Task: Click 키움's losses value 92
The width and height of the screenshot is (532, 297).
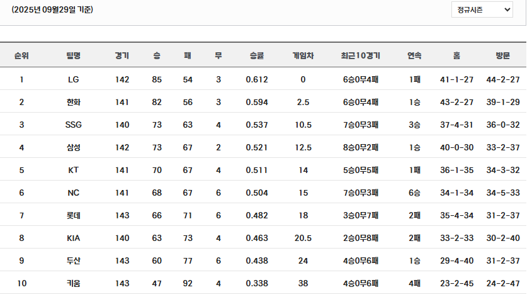Action: click(x=188, y=283)
